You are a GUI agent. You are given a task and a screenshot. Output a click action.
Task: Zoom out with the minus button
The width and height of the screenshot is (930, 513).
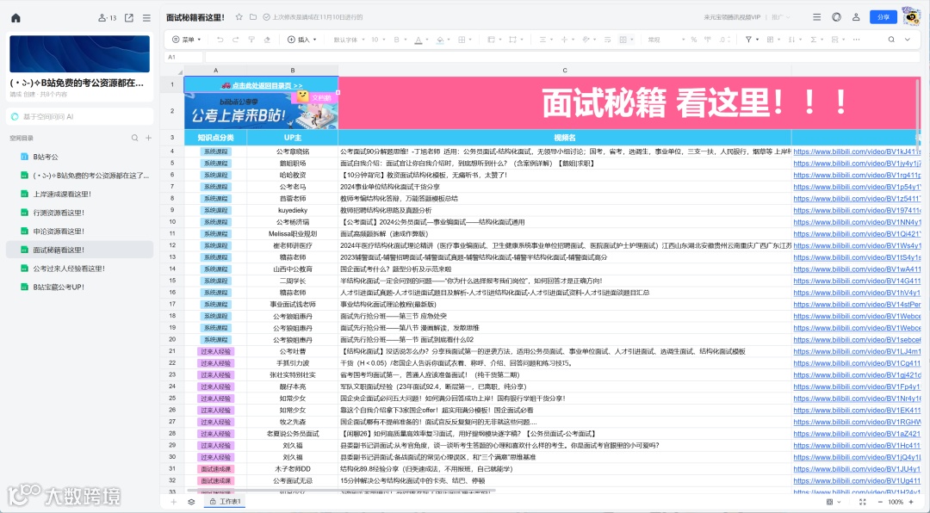(x=880, y=502)
